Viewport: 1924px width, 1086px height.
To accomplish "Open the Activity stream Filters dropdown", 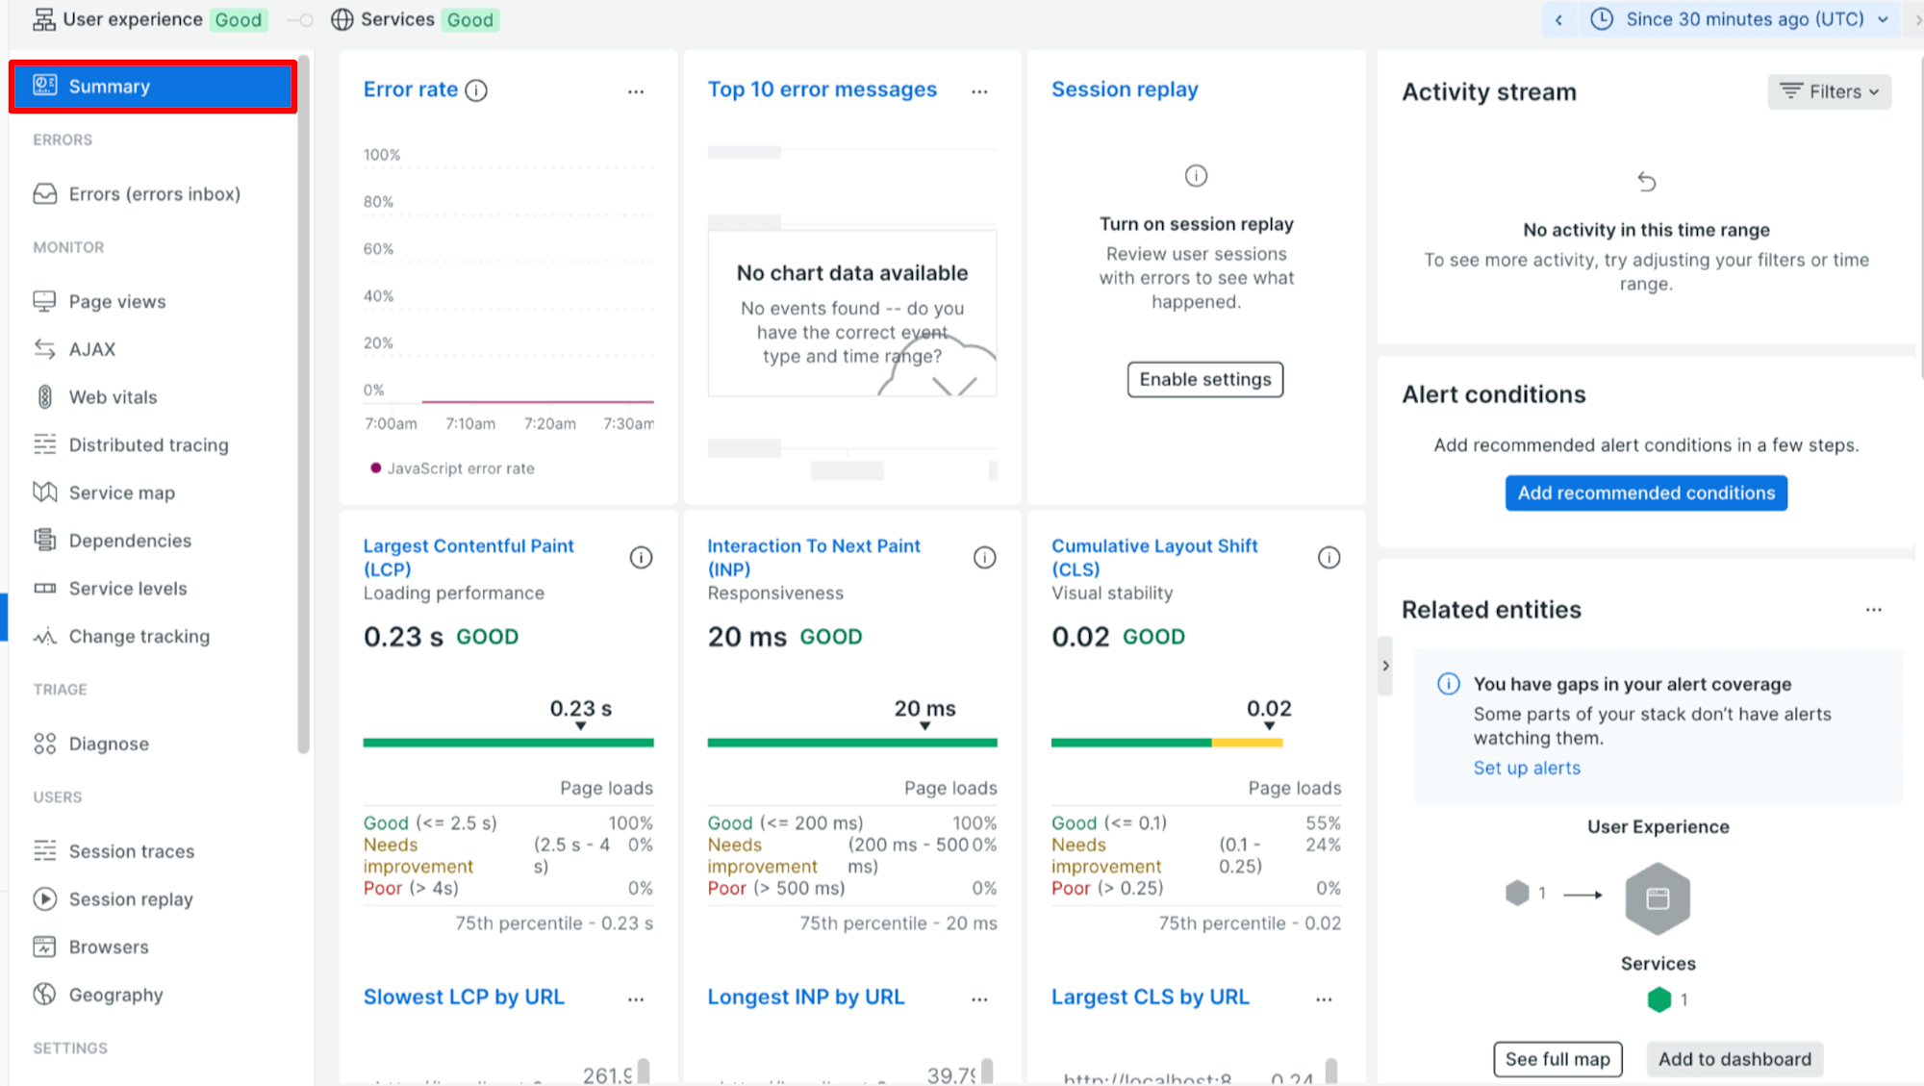I will pos(1830,91).
